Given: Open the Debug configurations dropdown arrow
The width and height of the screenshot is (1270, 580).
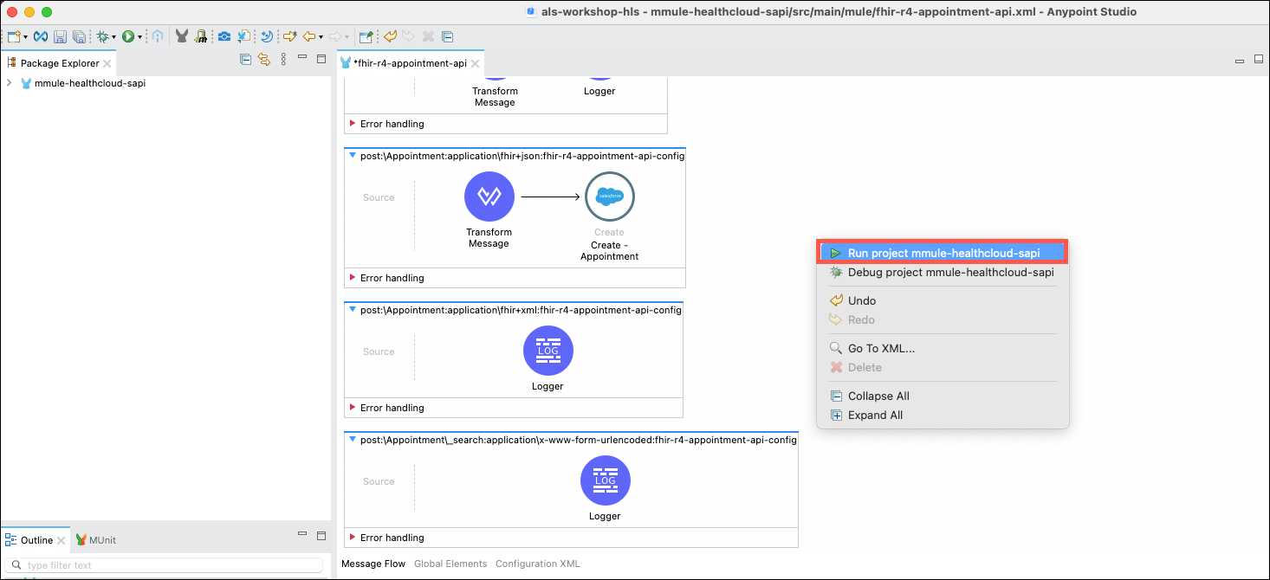Looking at the screenshot, I should 113,37.
